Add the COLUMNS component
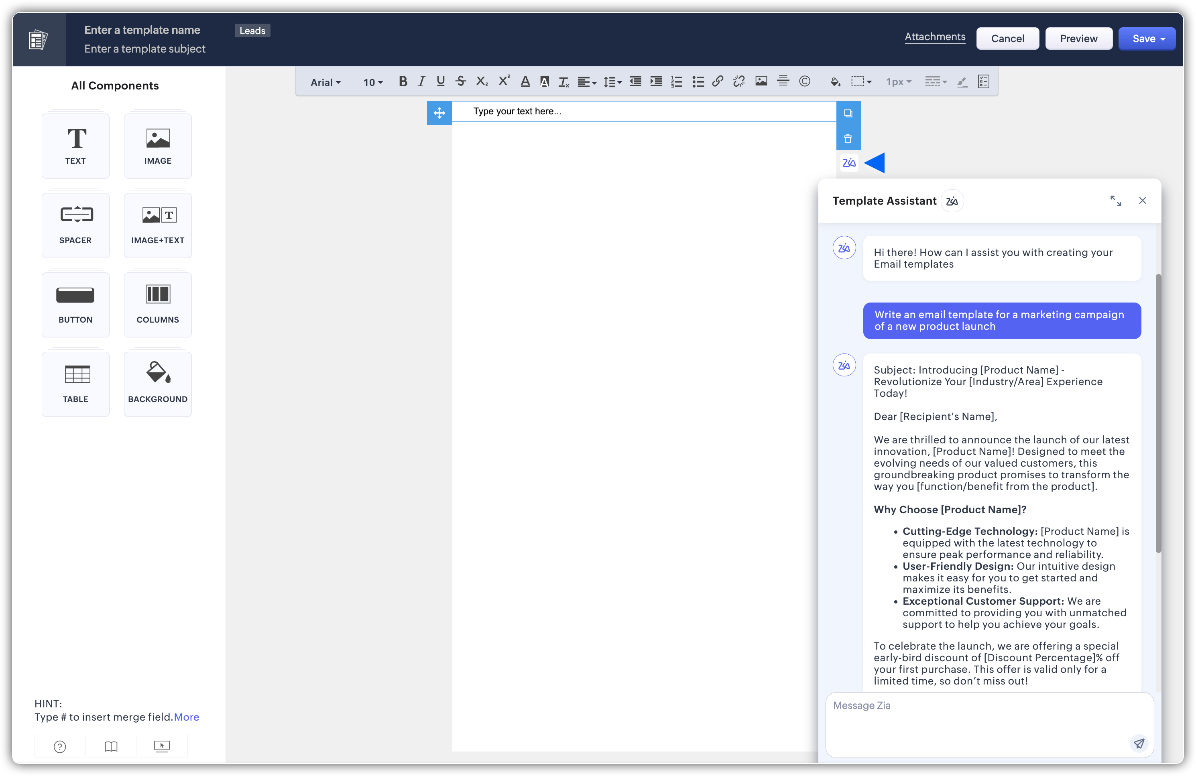 coord(158,305)
